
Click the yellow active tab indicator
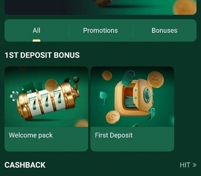pyautogui.click(x=37, y=41)
